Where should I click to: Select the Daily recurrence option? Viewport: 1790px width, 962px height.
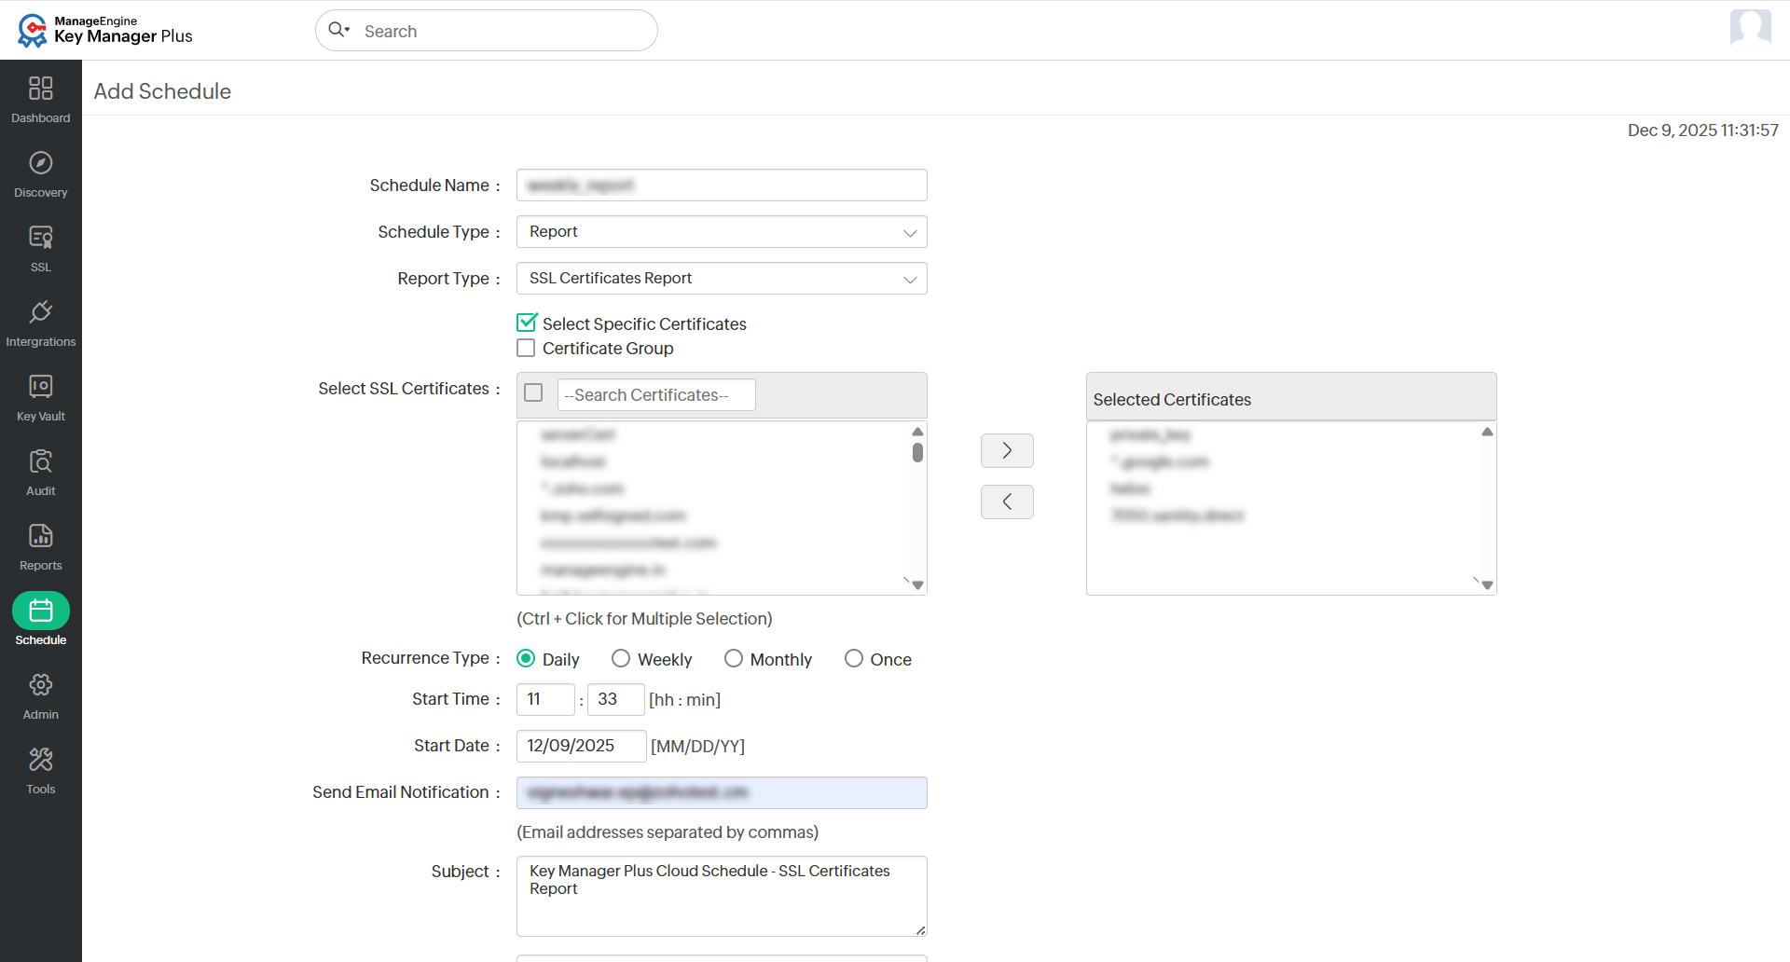click(x=526, y=659)
